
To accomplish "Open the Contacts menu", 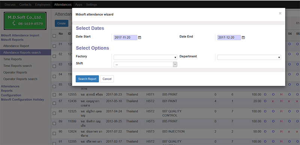I will [25, 4].
